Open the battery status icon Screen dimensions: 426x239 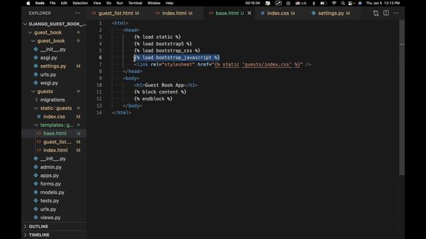323,3
